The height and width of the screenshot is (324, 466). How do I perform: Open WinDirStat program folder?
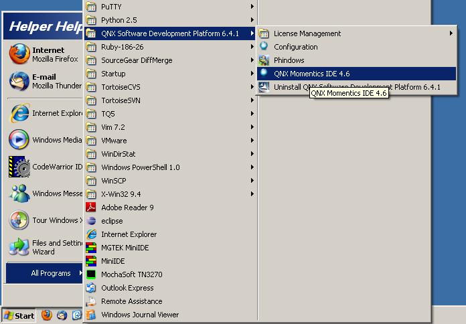(x=170, y=154)
